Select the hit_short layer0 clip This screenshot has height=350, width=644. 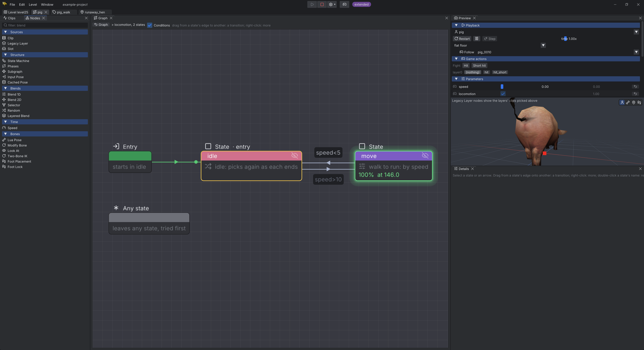[x=500, y=72]
